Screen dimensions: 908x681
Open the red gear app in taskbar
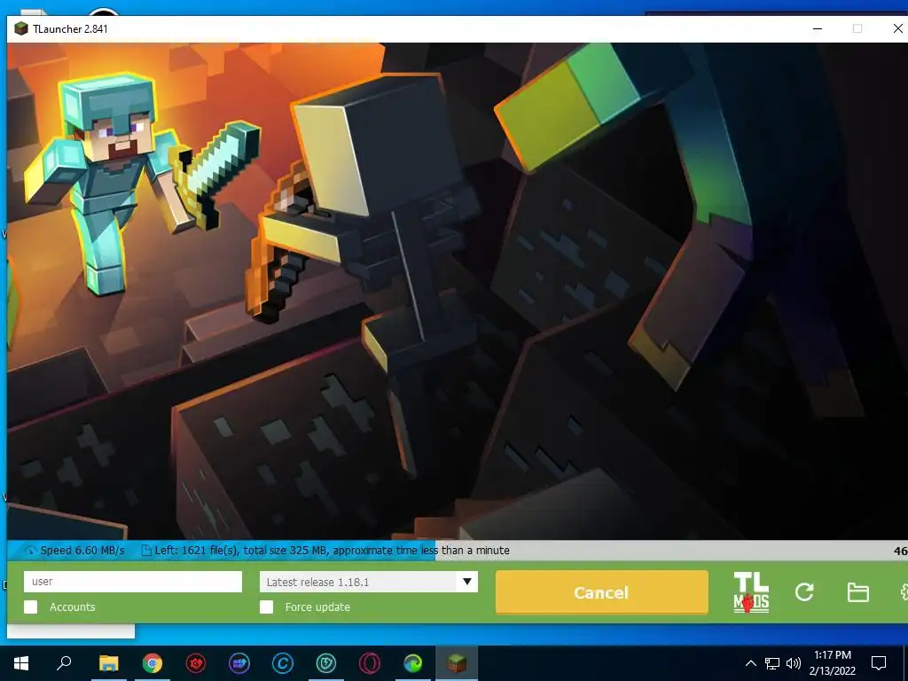(196, 663)
